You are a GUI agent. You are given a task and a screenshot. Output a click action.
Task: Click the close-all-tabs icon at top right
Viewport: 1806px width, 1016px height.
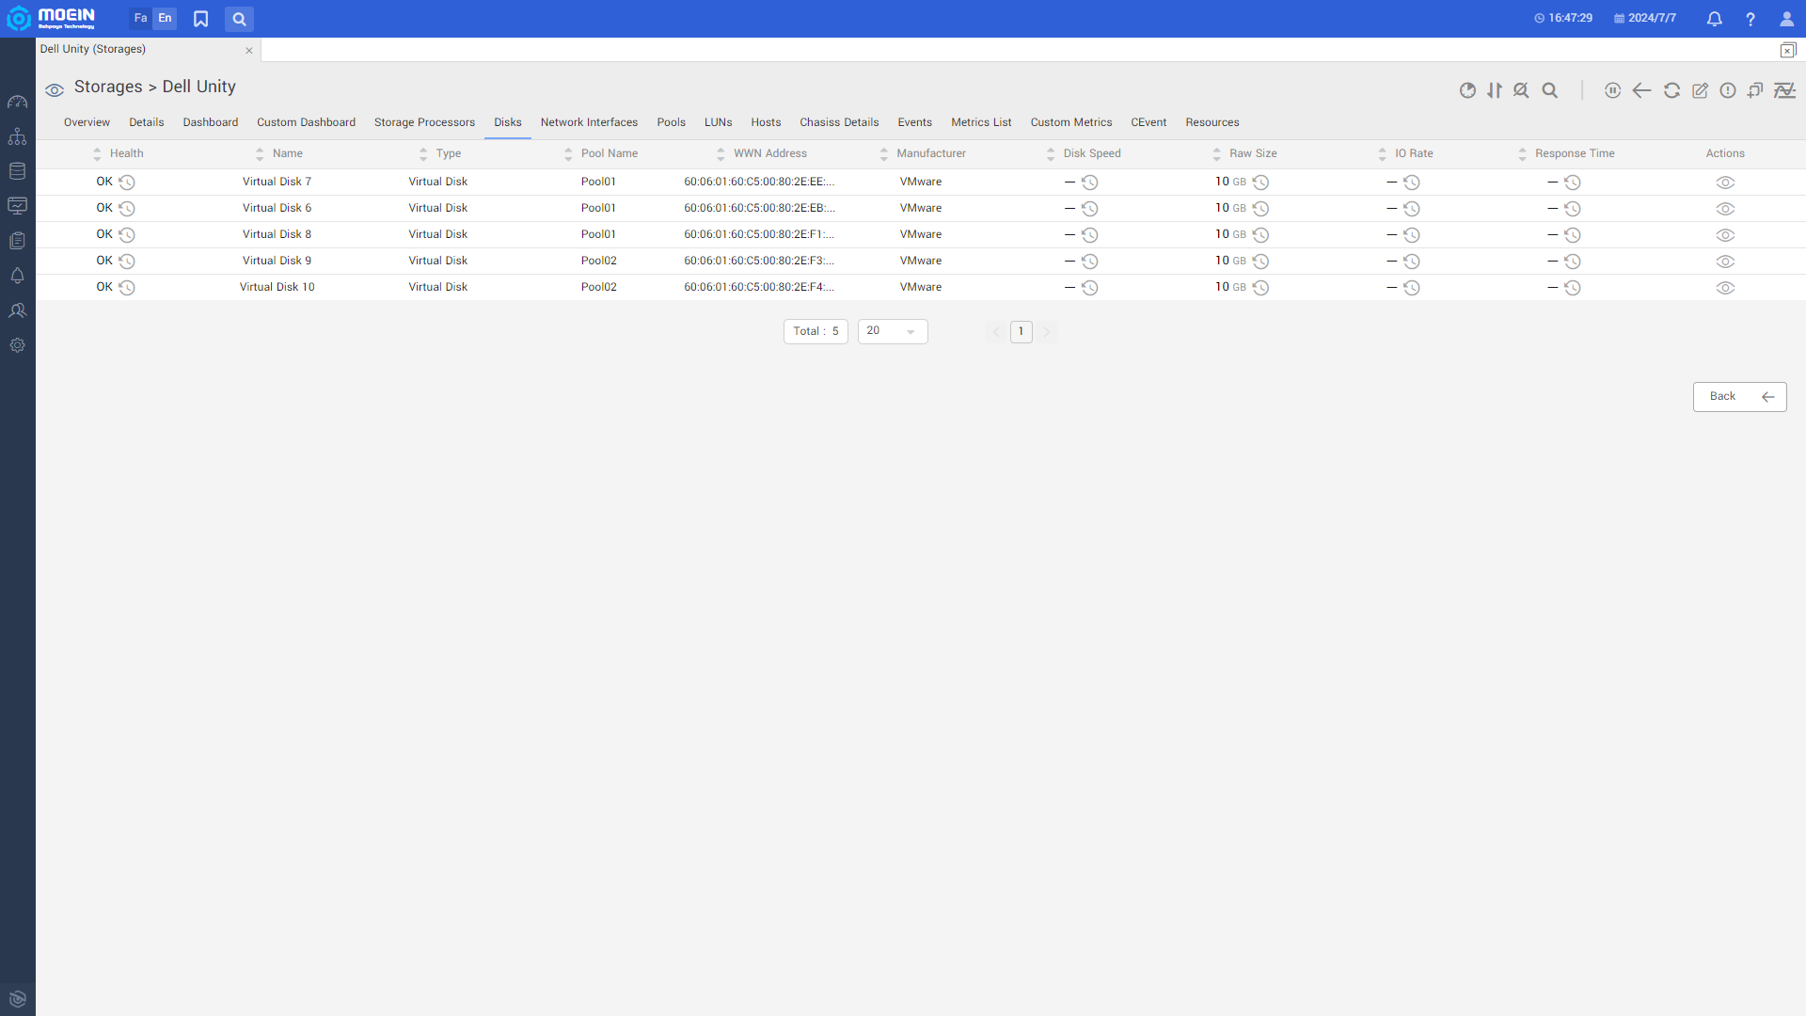click(1787, 51)
